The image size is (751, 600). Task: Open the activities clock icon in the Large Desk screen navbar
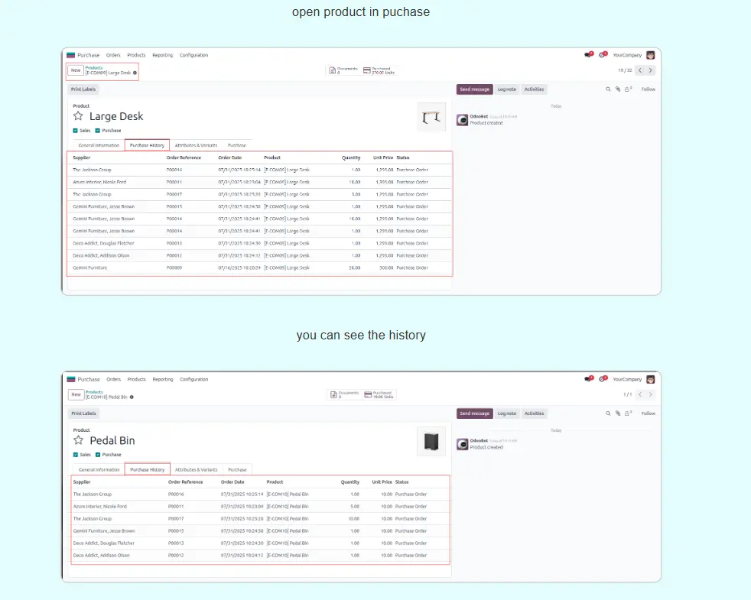point(603,55)
